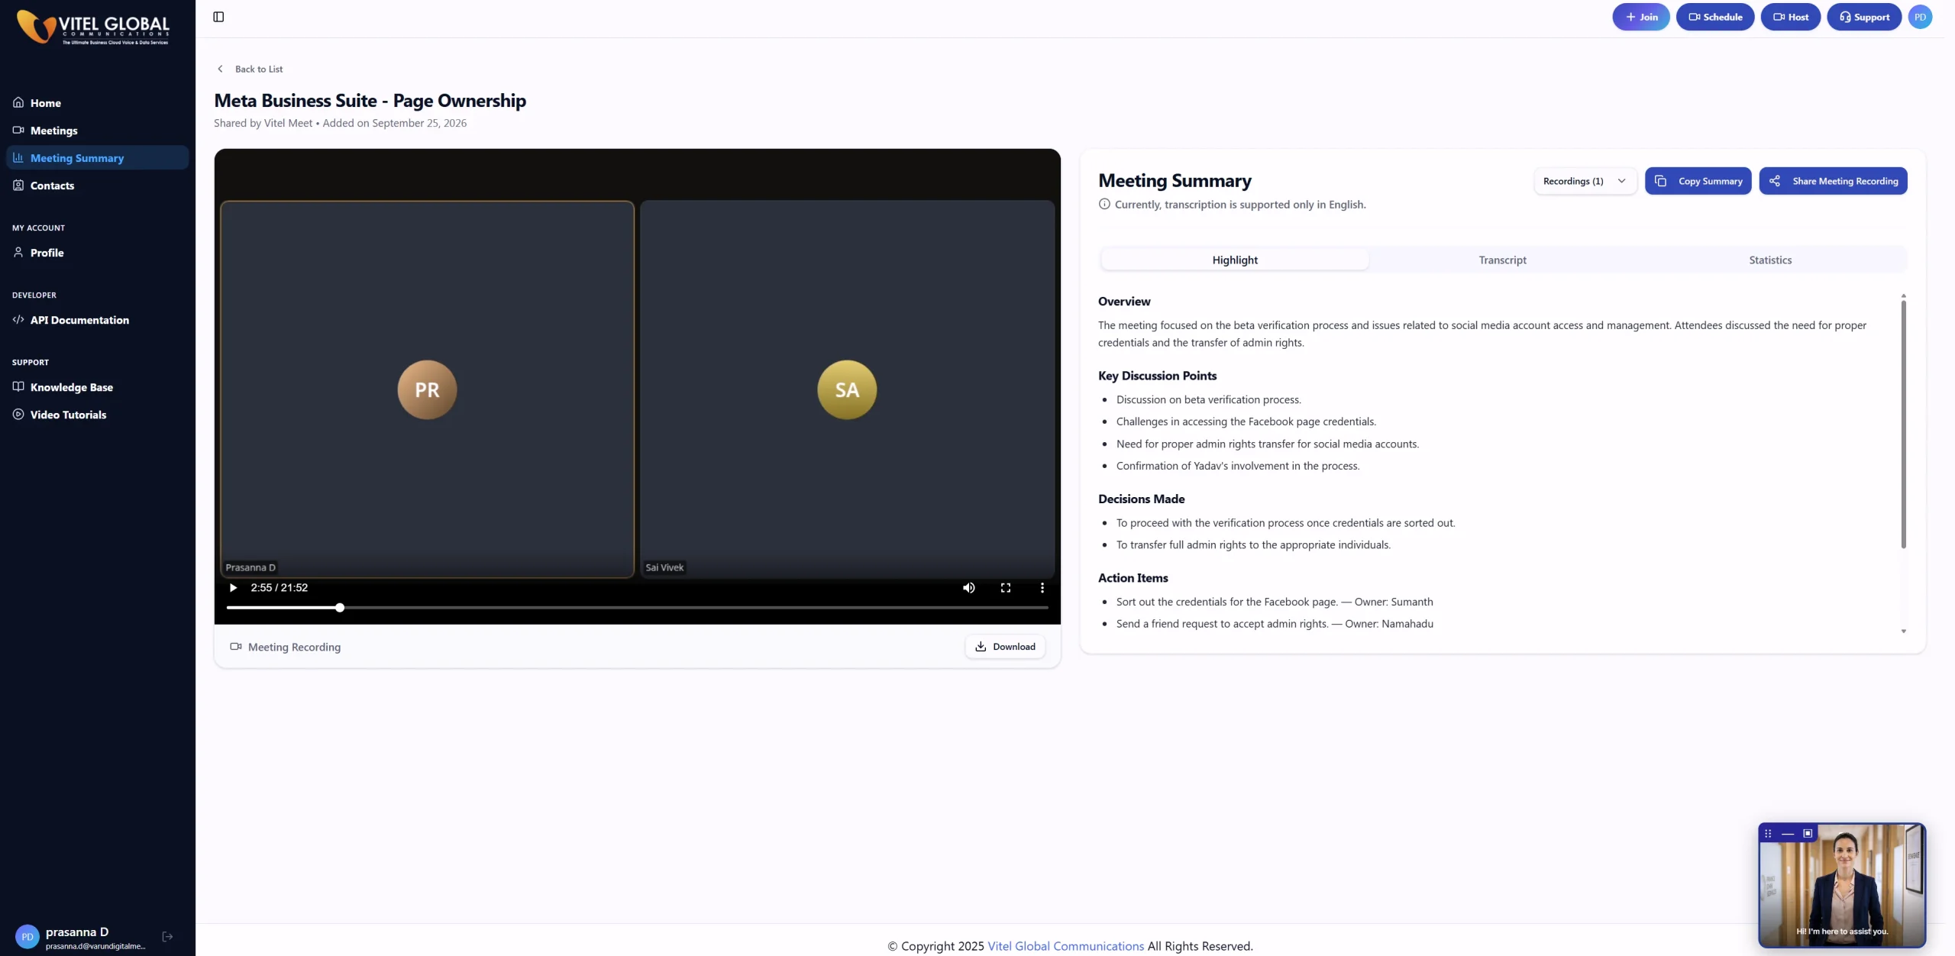Click the video progress seek bar

pos(637,608)
